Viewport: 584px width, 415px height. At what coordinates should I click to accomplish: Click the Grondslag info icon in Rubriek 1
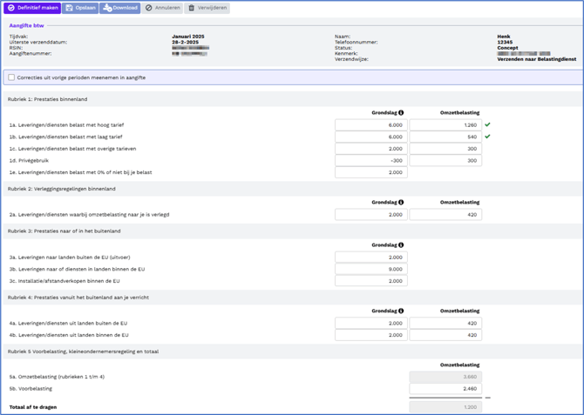pyautogui.click(x=401, y=113)
